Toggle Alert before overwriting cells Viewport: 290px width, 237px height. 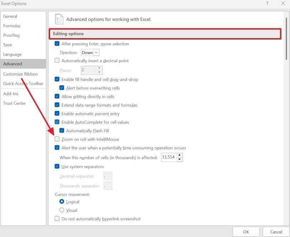(x=62, y=88)
